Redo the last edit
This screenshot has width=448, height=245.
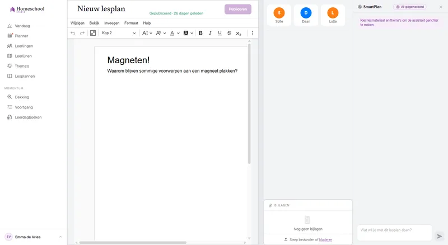(x=82, y=33)
